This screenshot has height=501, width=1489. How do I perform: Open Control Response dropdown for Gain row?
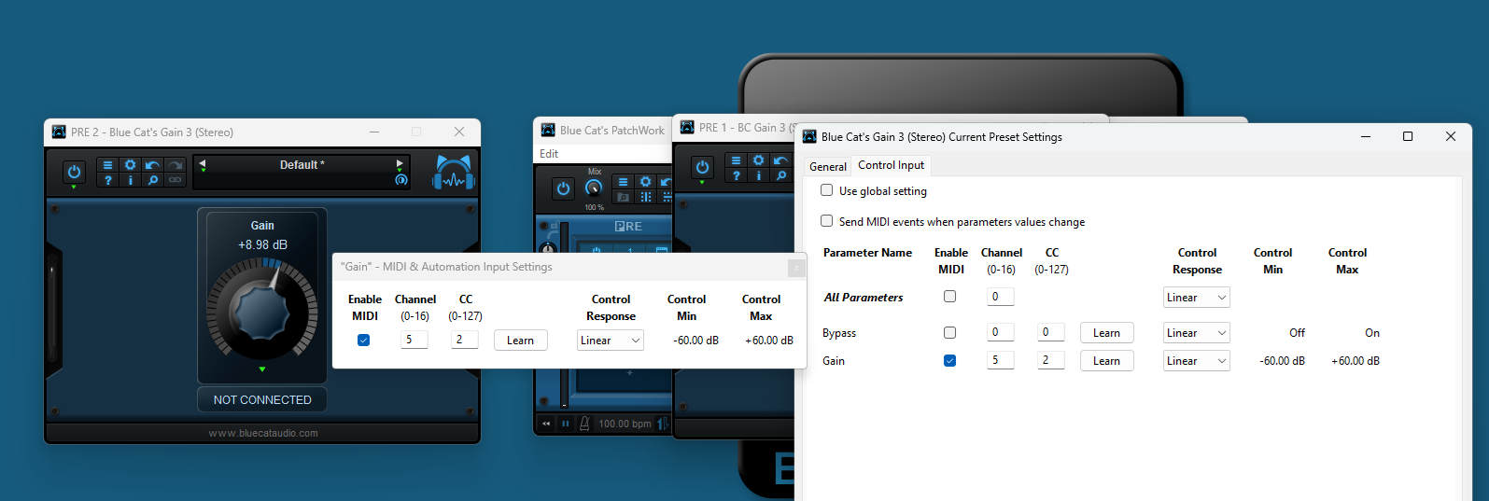coord(1197,361)
